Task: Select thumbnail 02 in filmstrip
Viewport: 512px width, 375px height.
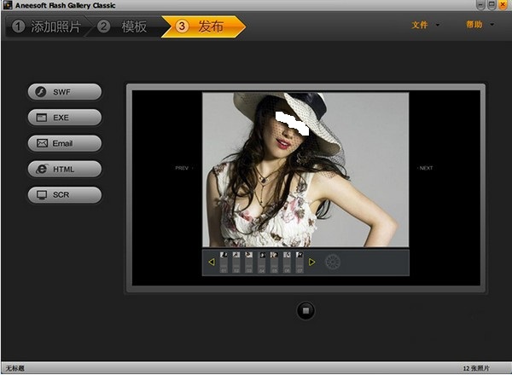Action: coord(236,262)
